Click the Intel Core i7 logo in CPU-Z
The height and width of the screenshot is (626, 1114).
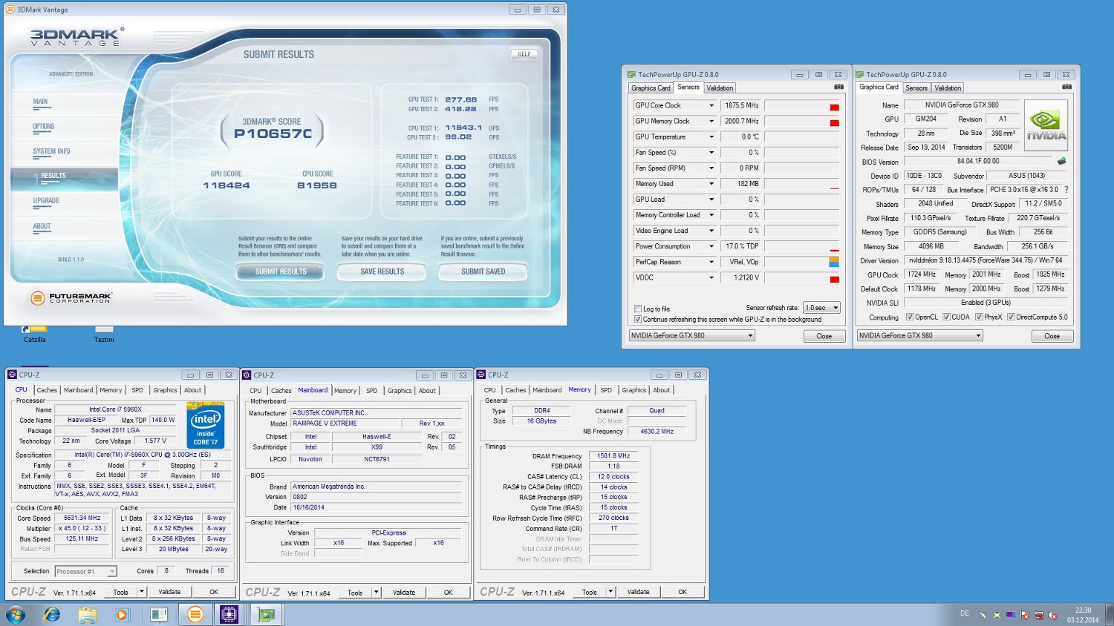pyautogui.click(x=206, y=426)
